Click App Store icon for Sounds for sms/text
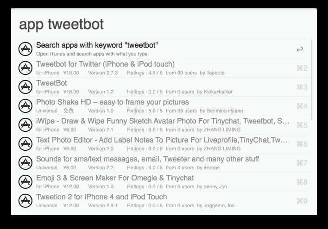 pos(25,163)
